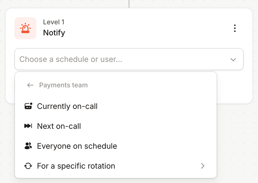258x183 pixels.
Task: Click the circular rotation arrows icon
Action: 28,166
